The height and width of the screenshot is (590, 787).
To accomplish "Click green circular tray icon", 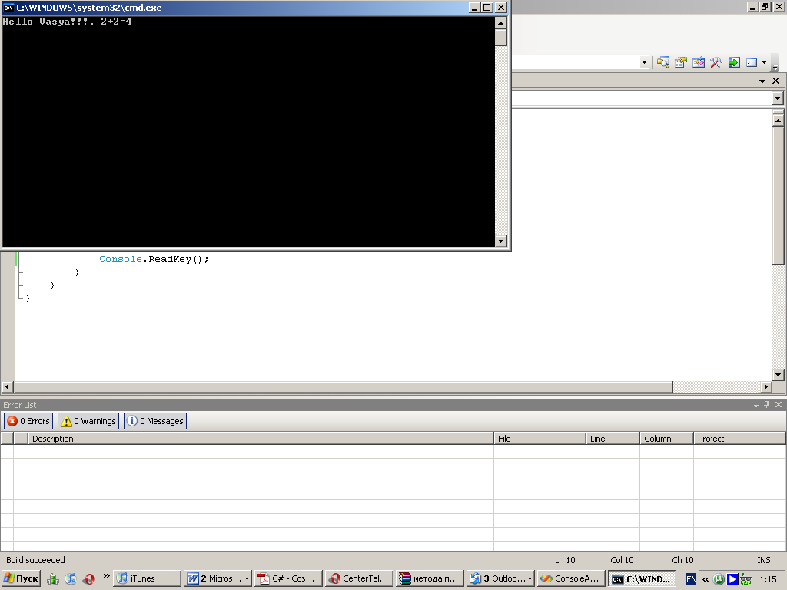I will (x=719, y=579).
